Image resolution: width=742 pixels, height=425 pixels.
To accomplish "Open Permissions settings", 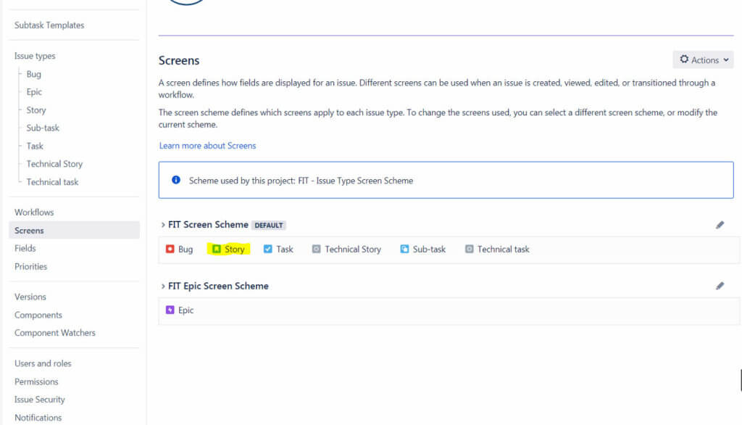I will click(36, 381).
